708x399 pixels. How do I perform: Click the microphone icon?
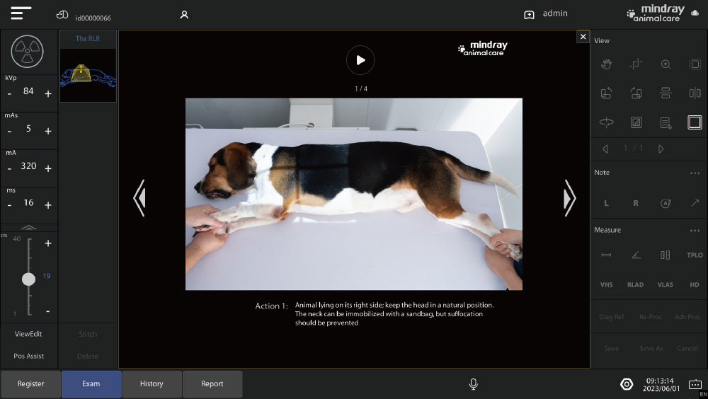click(473, 383)
